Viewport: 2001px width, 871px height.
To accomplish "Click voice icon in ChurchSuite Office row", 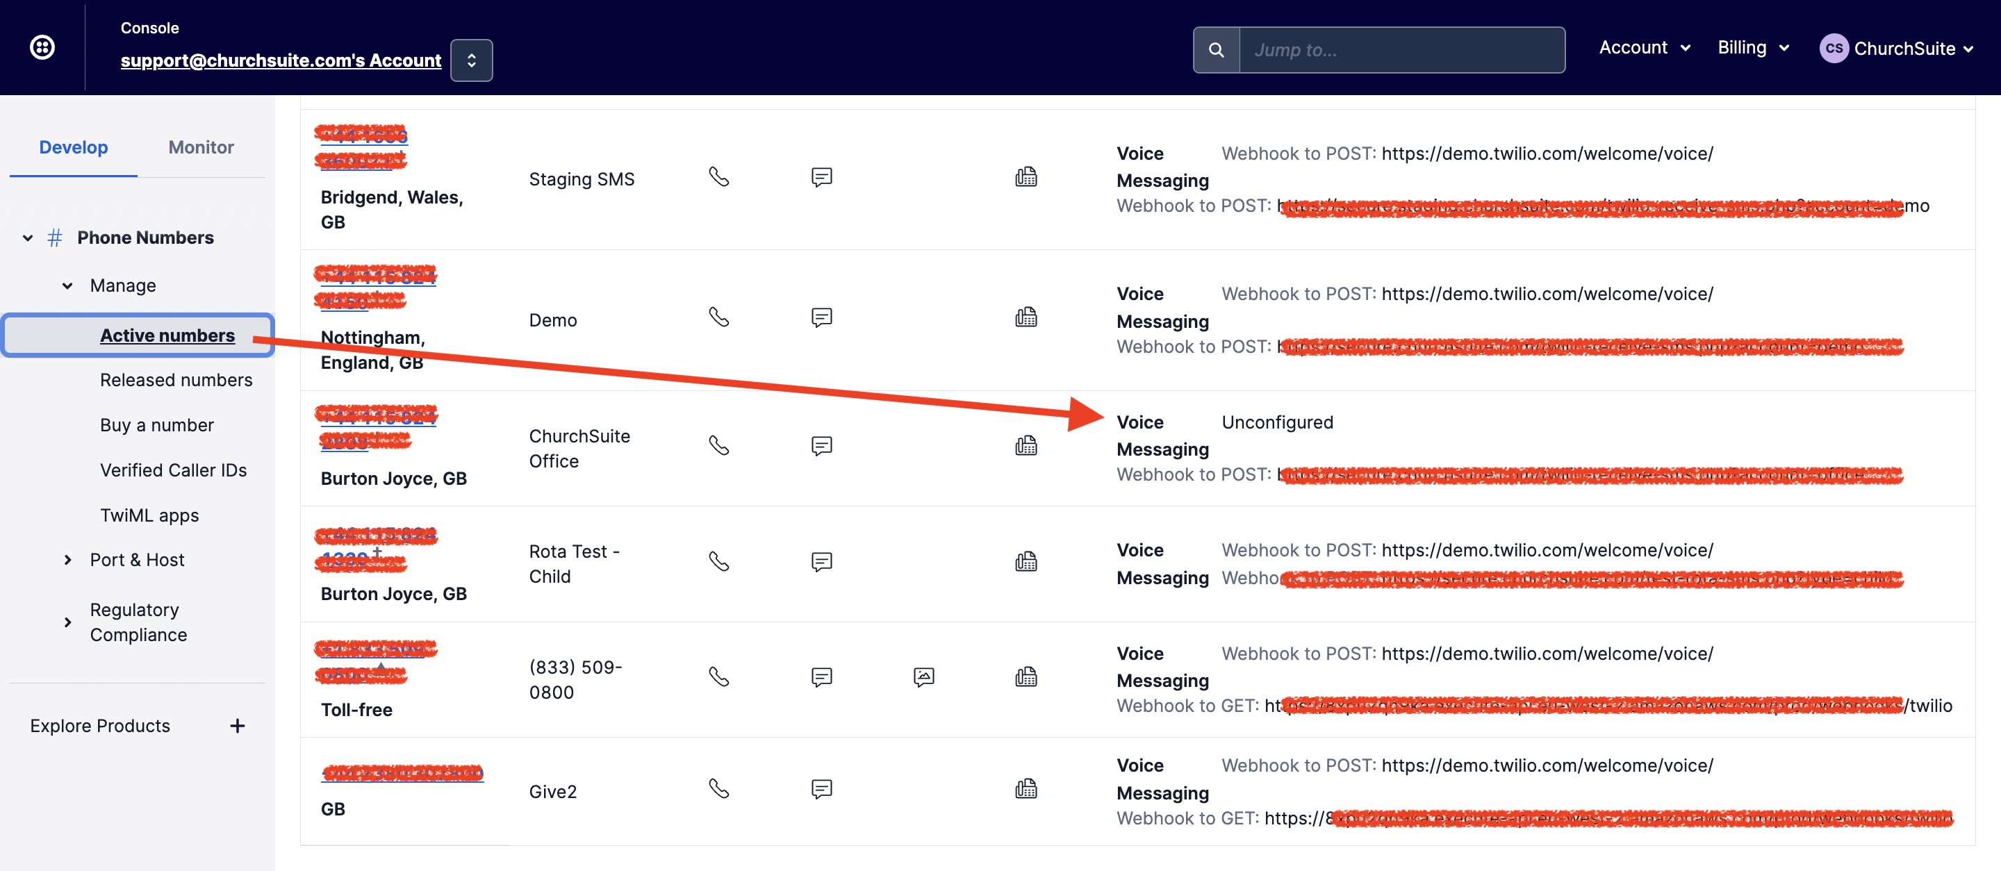I will 718,446.
